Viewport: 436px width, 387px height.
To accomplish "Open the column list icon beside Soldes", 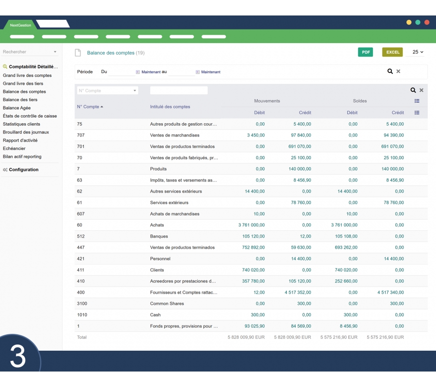I will pos(417,101).
